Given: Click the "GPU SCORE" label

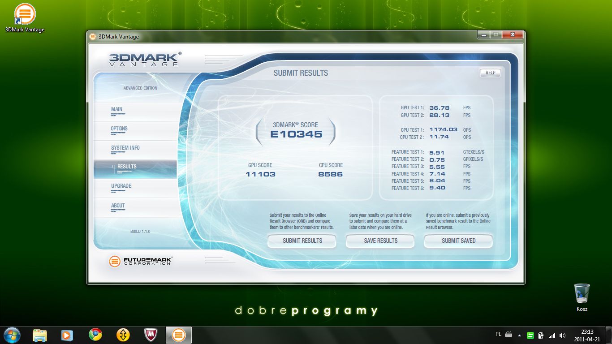Looking at the screenshot, I should pos(260,165).
